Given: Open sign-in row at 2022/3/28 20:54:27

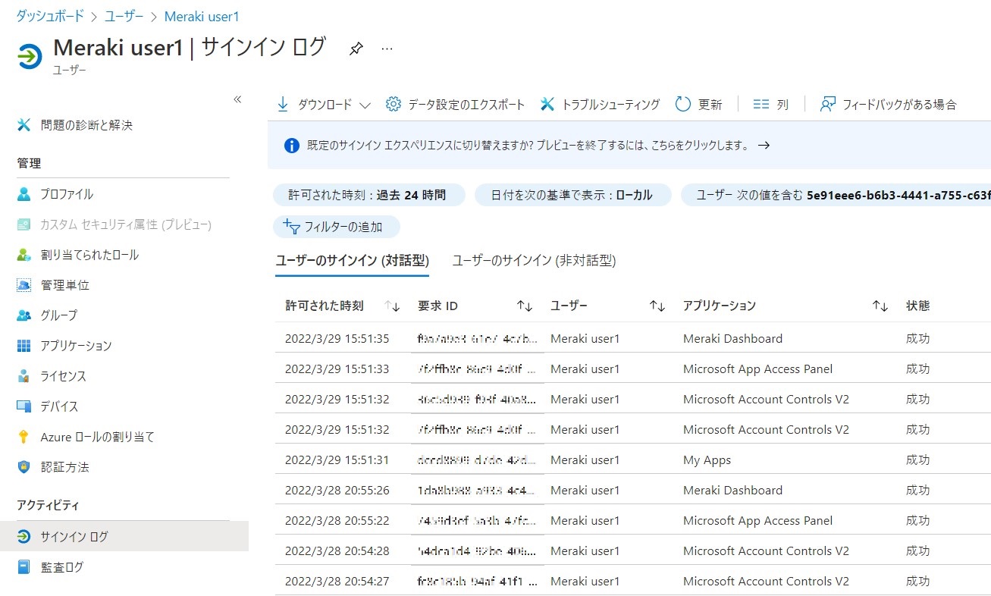Looking at the screenshot, I should (x=633, y=581).
